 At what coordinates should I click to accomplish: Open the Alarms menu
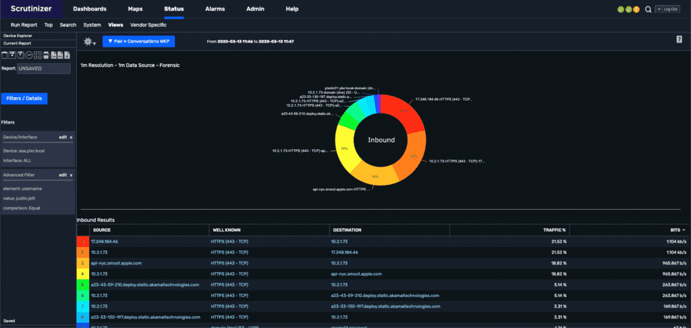tap(215, 9)
